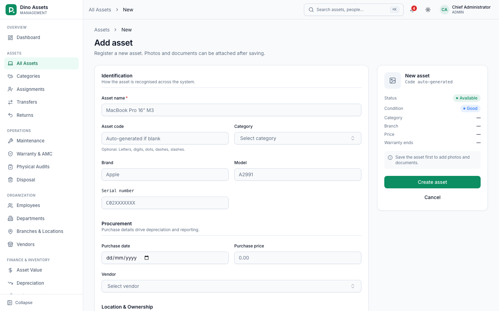Image resolution: width=499 pixels, height=311 pixels.
Task: Click the Chief Administrator name
Action: pos(471,7)
